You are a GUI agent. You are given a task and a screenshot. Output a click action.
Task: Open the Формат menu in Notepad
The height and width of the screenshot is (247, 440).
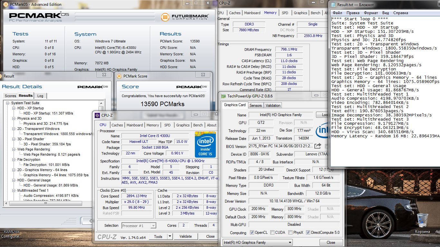pyautogui.click(x=371, y=13)
